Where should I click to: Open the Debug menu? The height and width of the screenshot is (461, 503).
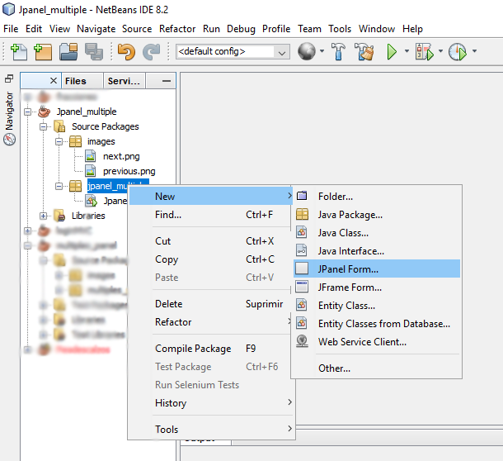point(241,29)
